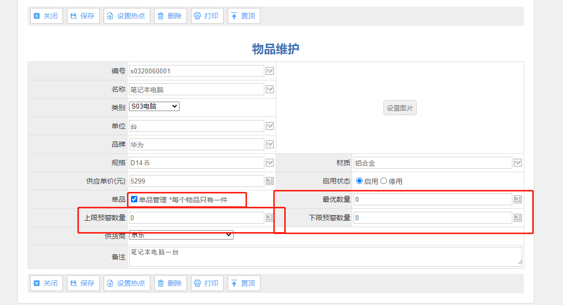Click number icon beside 下限预警数量 field

coord(518,217)
